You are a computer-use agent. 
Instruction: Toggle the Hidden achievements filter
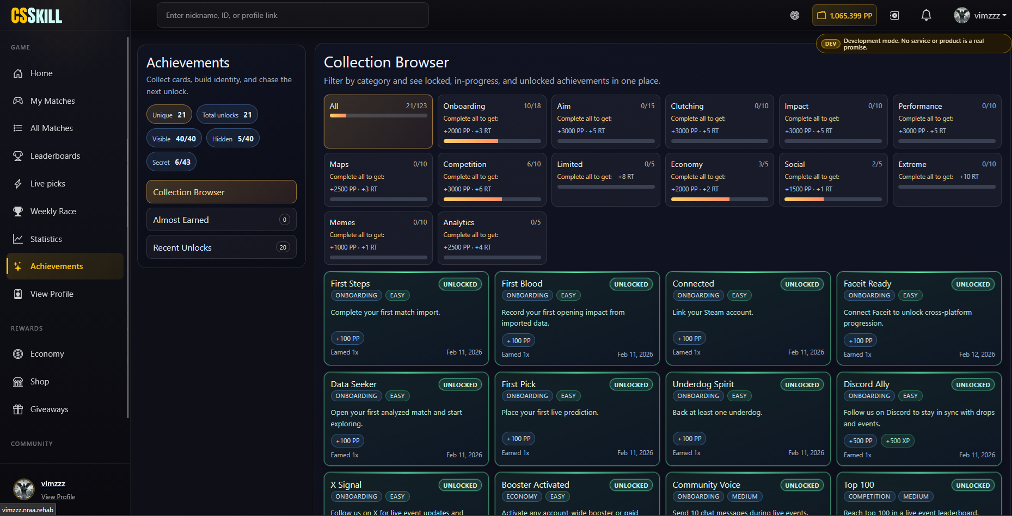(232, 138)
